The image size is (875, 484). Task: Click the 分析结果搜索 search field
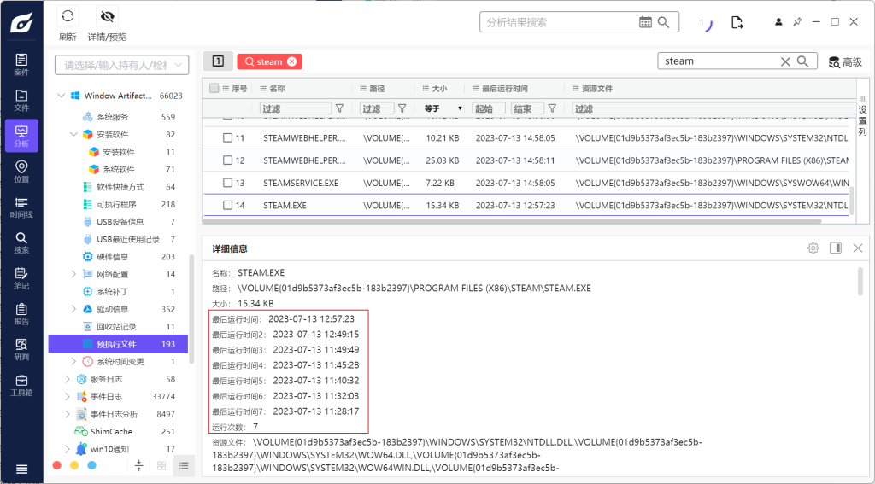coord(555,22)
